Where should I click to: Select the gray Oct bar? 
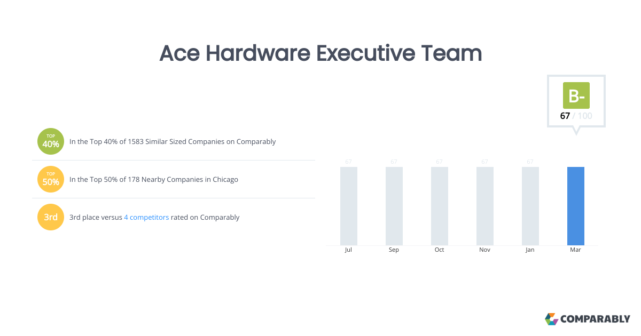(440, 206)
